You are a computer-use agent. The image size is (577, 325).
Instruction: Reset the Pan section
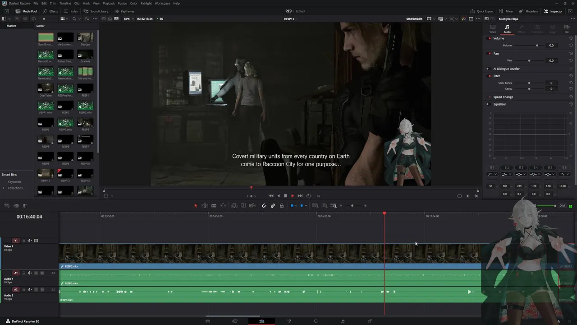tap(571, 54)
